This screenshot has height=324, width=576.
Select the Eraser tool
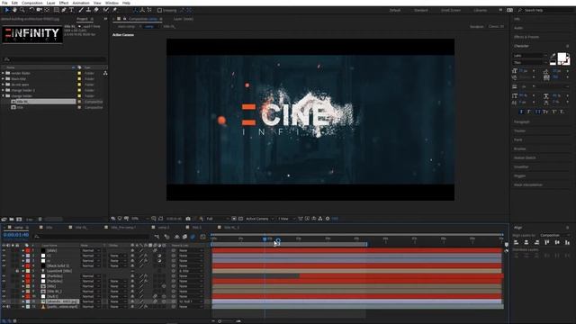pos(96,10)
